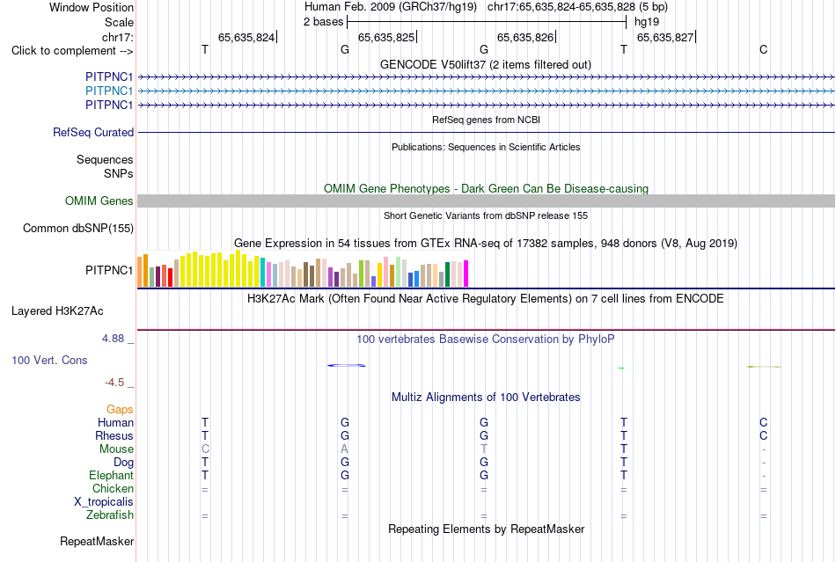
Task: Click the '2 bases' scale bar label
Action: pos(324,22)
